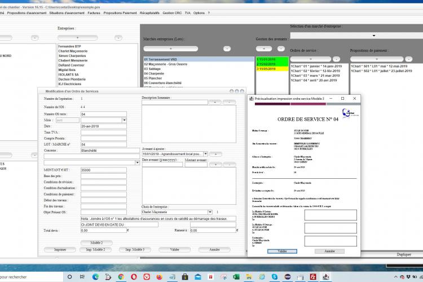The height and width of the screenshot is (282, 423).
Task: Open the Options menu
Action: click(199, 13)
